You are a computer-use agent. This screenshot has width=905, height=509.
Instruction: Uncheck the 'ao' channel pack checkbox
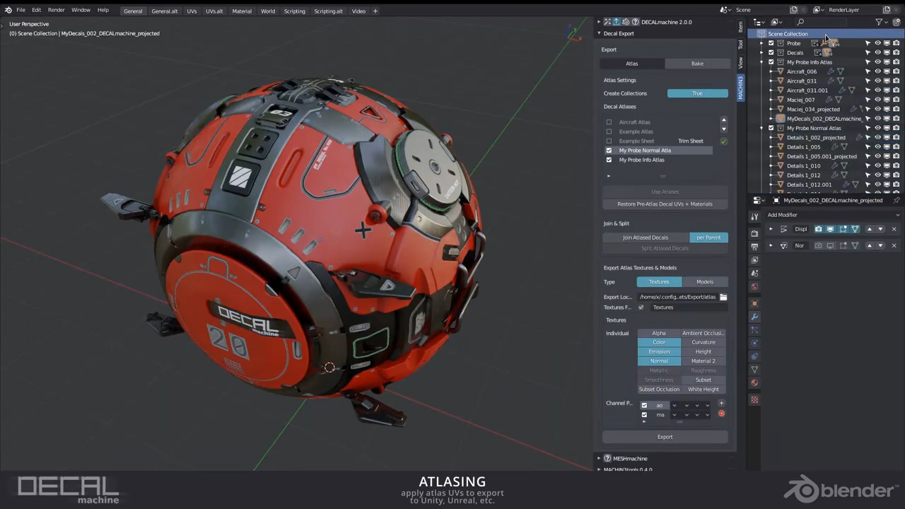644,405
